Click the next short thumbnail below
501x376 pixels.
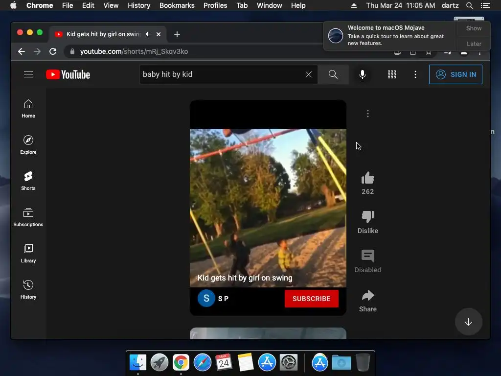click(268, 333)
